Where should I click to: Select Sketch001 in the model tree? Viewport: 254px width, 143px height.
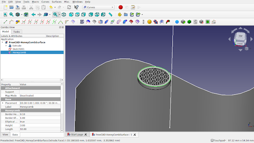18,49
